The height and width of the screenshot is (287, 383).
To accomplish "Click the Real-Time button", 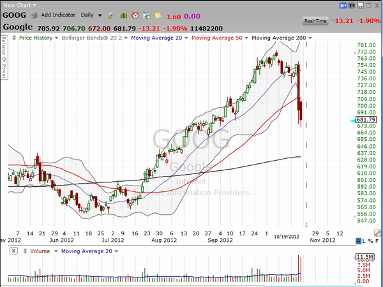I will pyautogui.click(x=315, y=21).
